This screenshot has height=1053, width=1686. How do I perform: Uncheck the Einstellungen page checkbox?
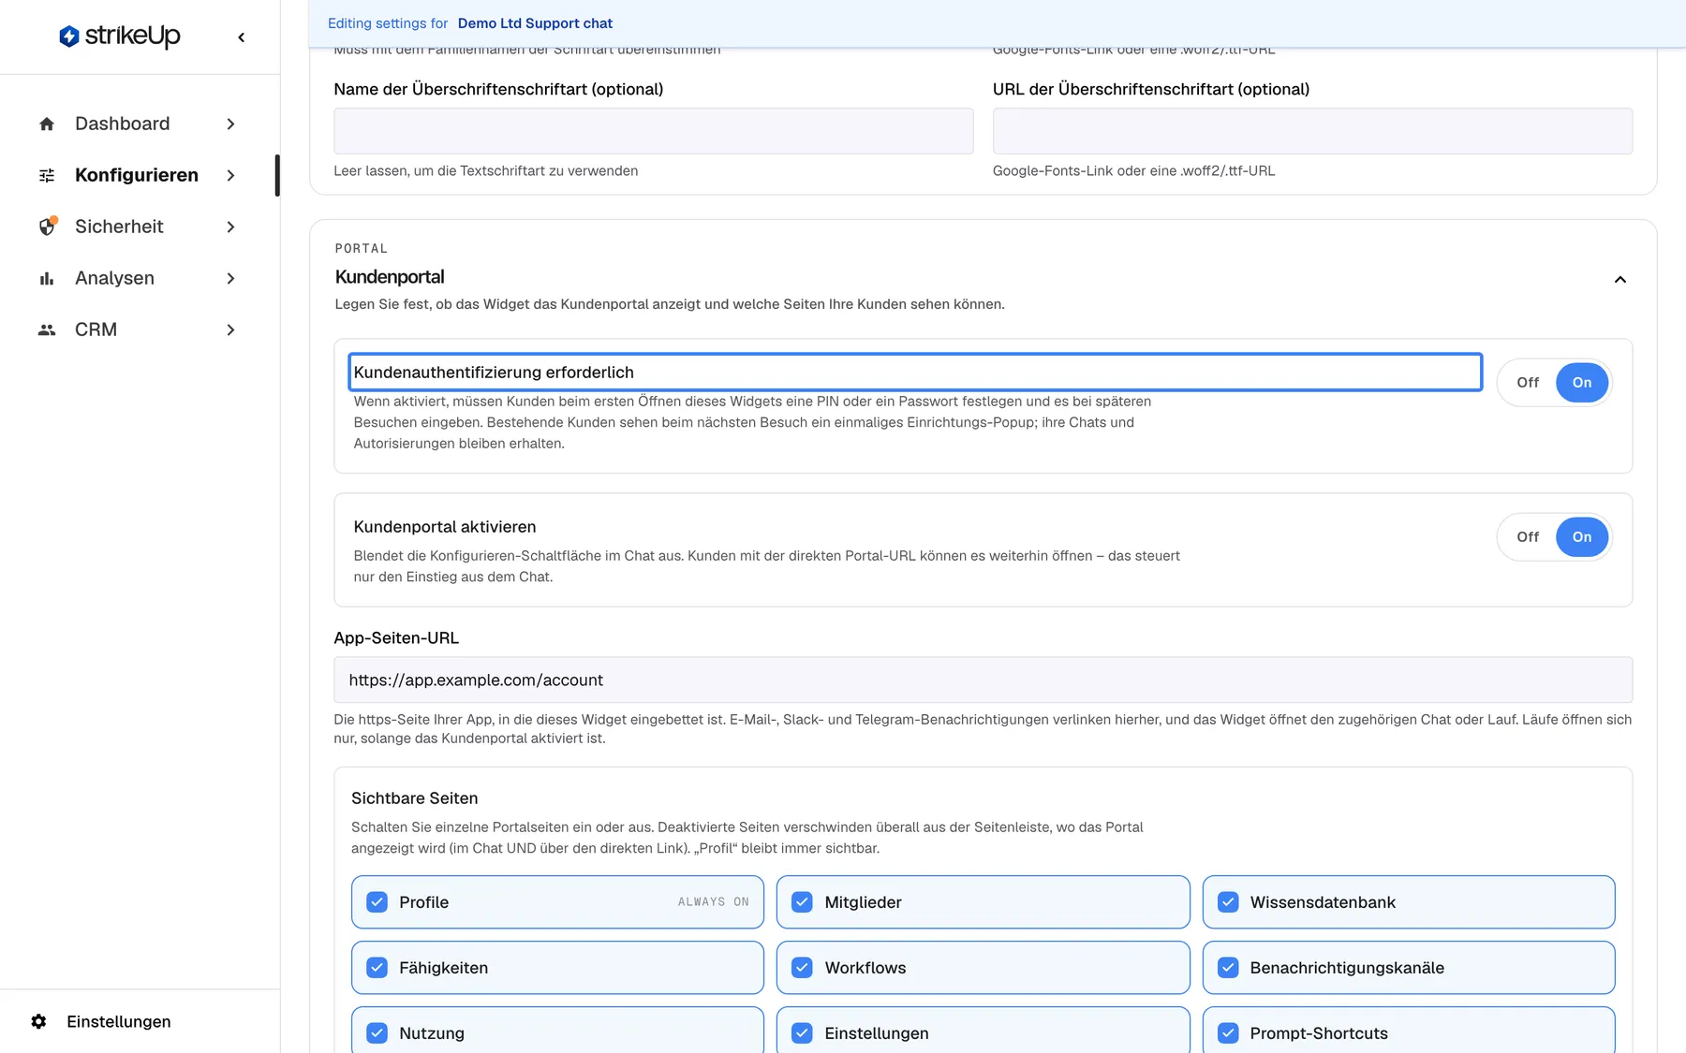[x=802, y=1033]
